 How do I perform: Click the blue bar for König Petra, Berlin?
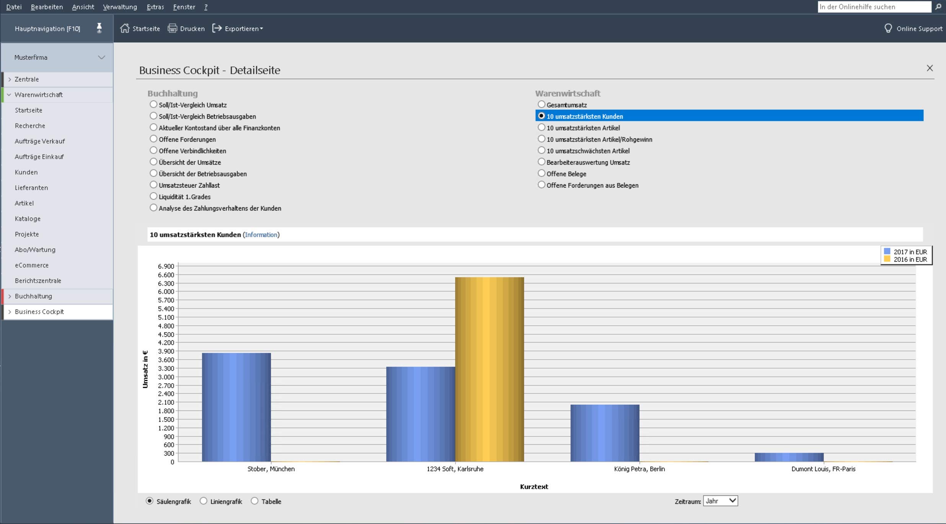(605, 433)
